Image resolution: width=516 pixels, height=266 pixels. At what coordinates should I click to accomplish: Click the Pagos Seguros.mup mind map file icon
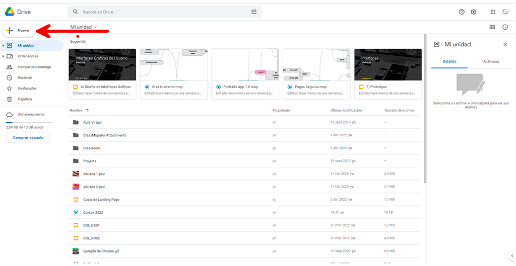[290, 86]
